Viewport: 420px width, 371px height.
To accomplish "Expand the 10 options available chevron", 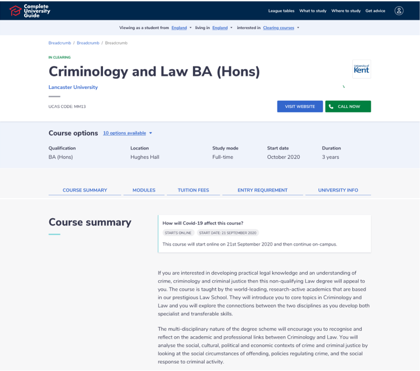I will 150,133.
